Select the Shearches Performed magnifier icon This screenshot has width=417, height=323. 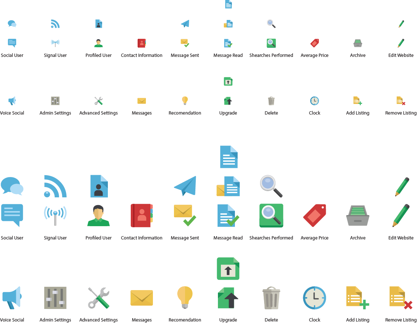point(271,215)
